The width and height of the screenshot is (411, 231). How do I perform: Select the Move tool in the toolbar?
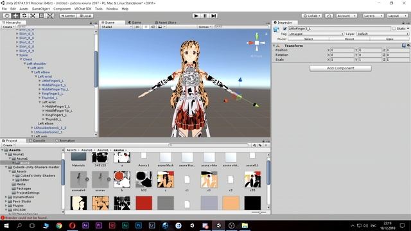[15, 15]
